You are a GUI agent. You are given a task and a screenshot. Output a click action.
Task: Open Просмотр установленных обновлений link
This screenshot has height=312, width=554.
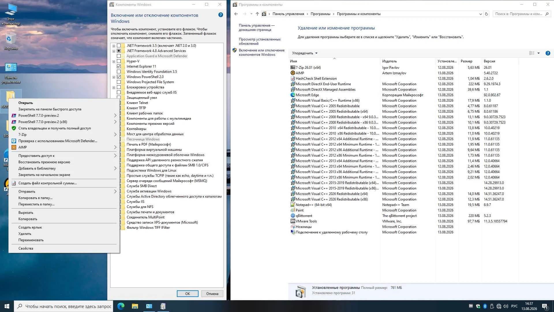click(x=260, y=41)
